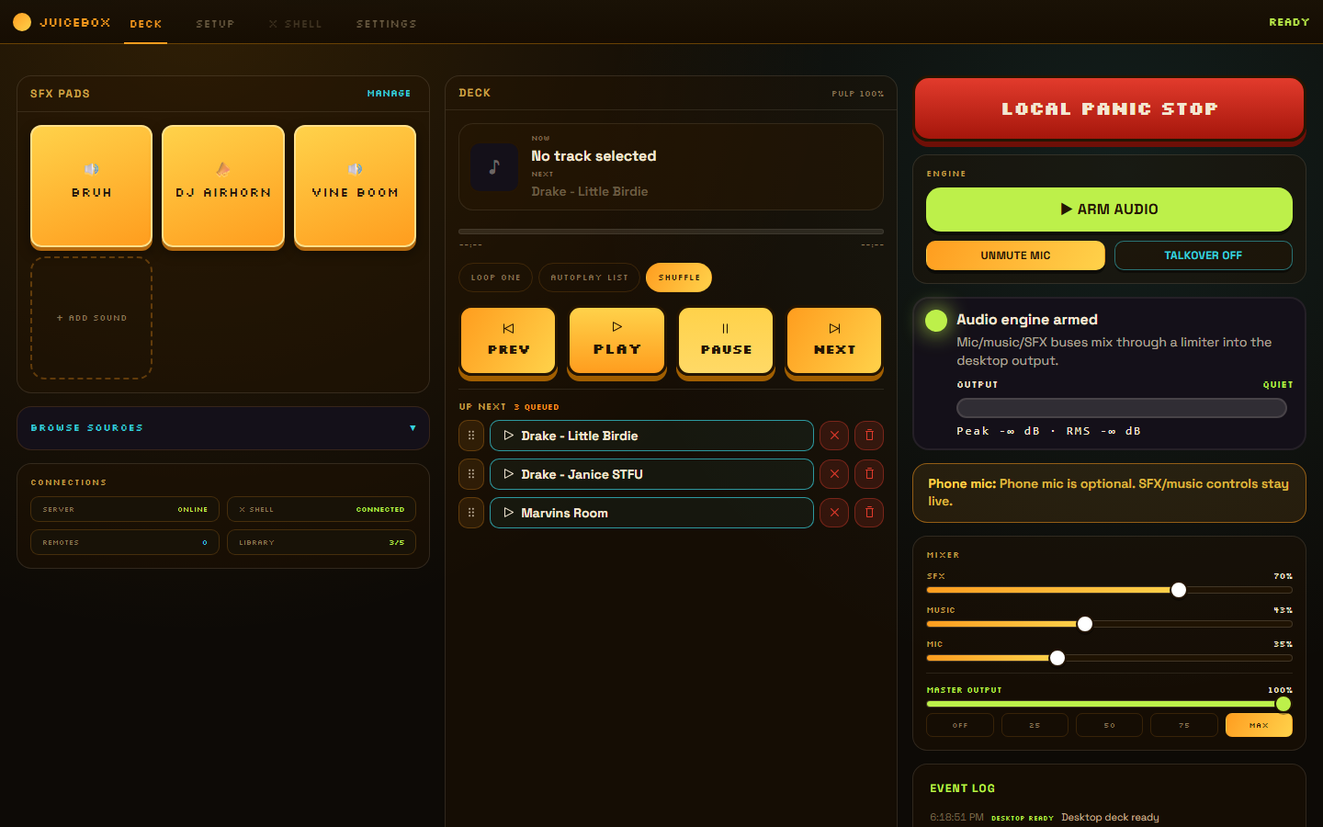Trigger the Vine Boom sound pad

click(x=355, y=187)
